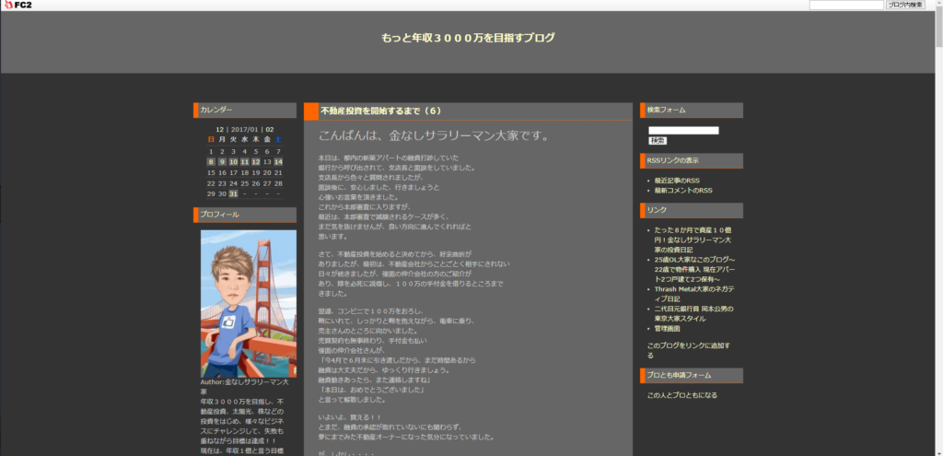Screen dimensions: 943x456
Task: Click the profile avatar illustration
Action: coord(249,303)
